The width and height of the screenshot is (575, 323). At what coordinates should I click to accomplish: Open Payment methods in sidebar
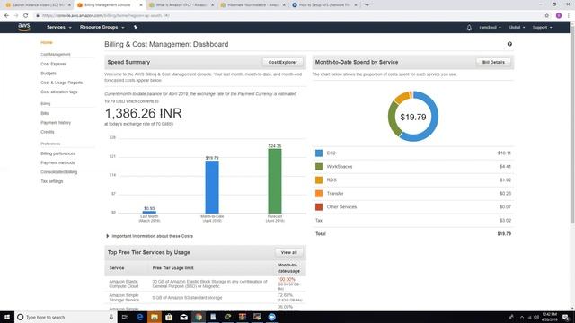57,162
